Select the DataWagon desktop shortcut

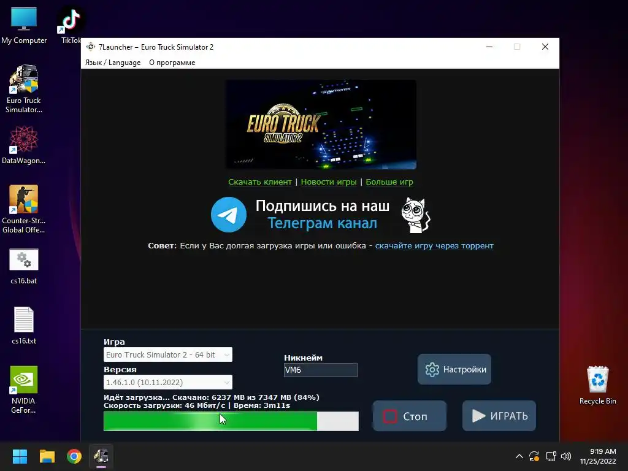pyautogui.click(x=24, y=145)
